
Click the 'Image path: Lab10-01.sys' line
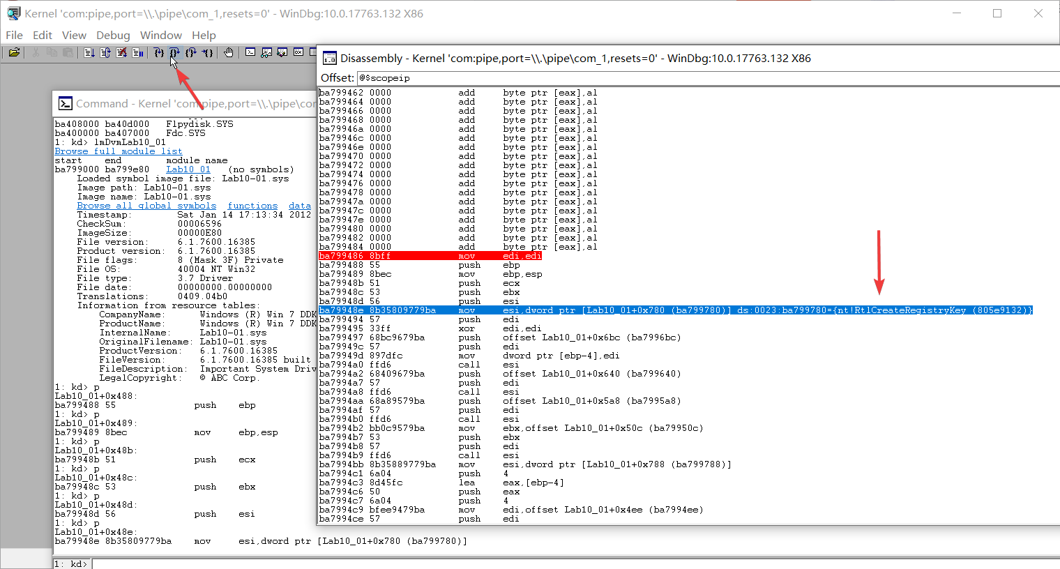(144, 188)
